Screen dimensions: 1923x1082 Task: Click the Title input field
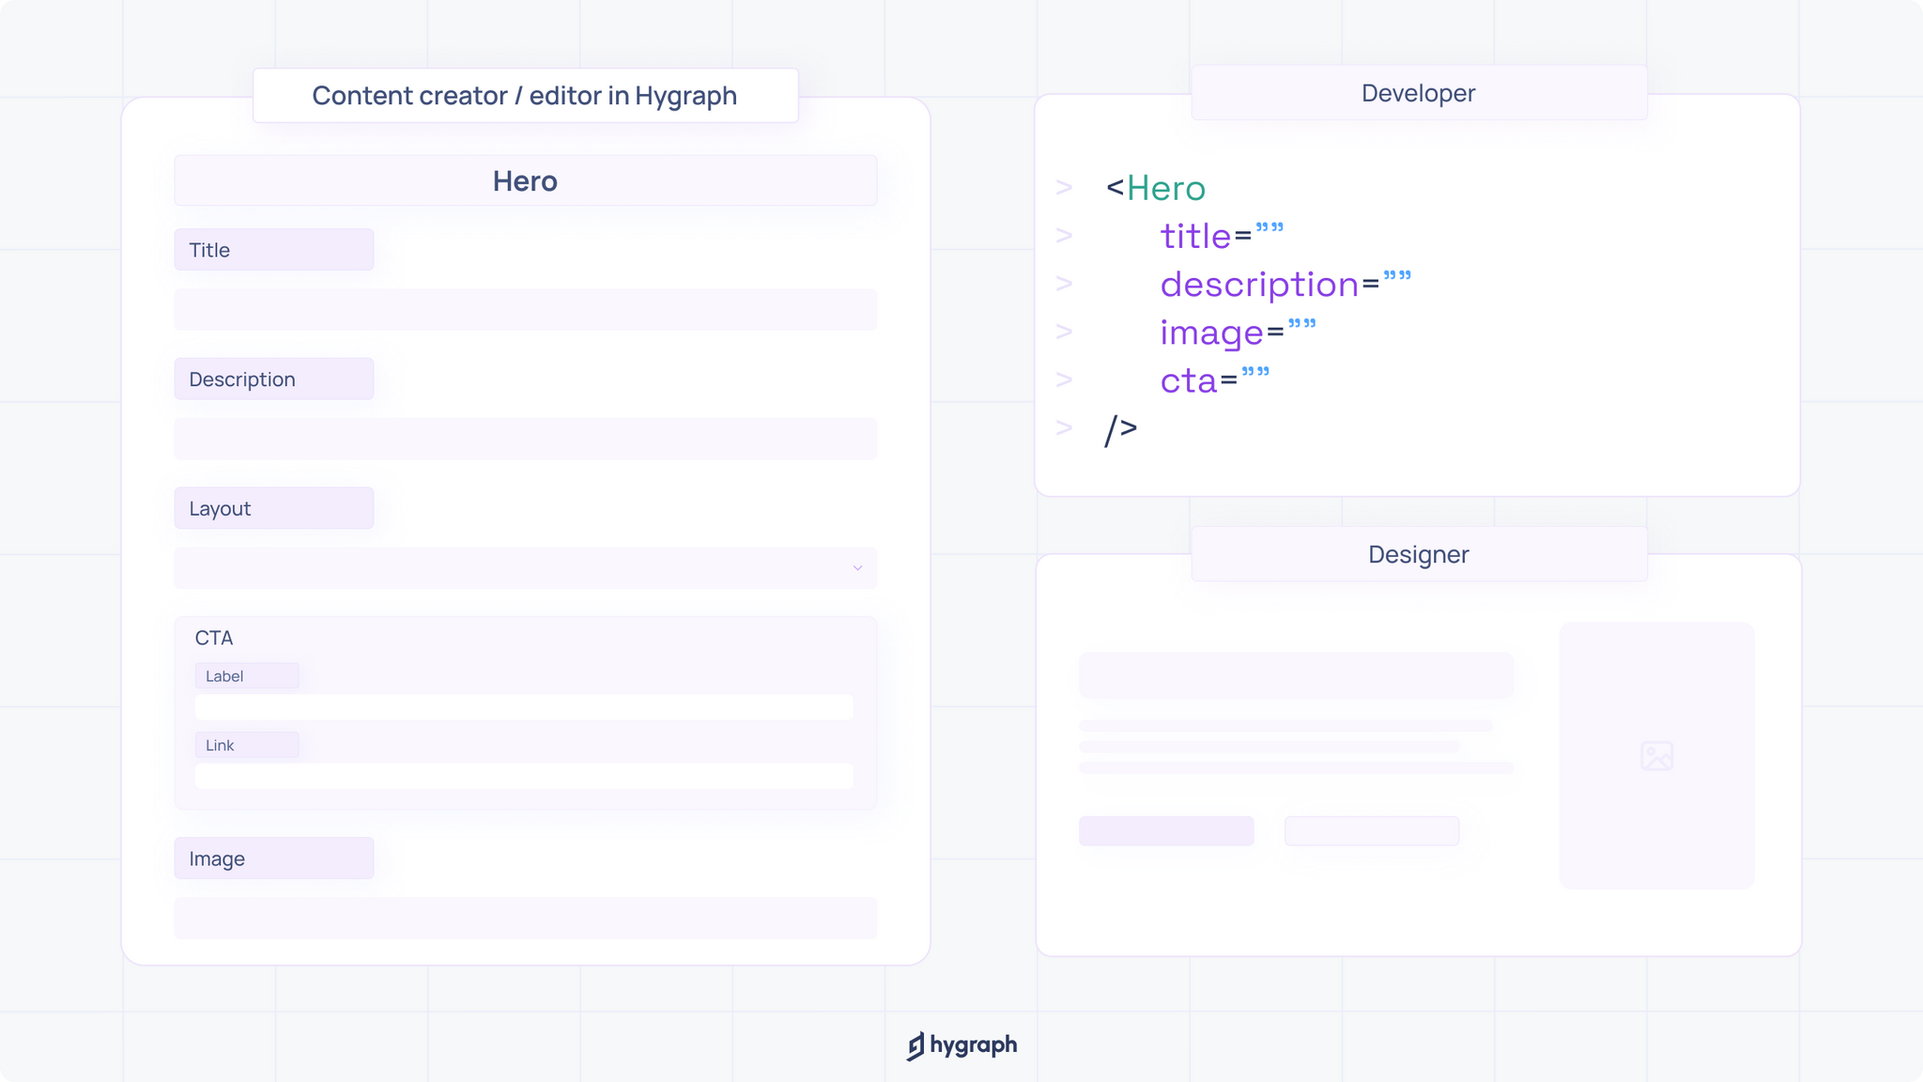(x=525, y=310)
